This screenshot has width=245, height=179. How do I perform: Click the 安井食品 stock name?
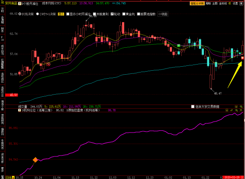point(11,3)
